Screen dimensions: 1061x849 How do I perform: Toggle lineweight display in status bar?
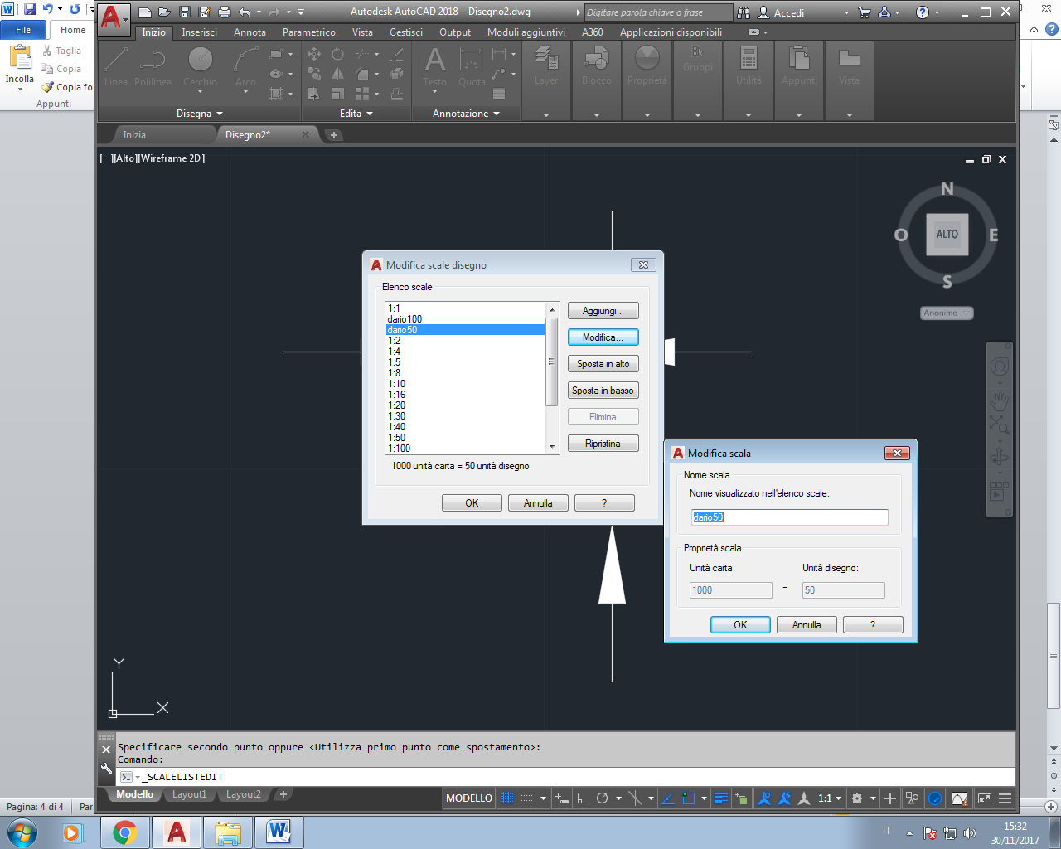(721, 798)
